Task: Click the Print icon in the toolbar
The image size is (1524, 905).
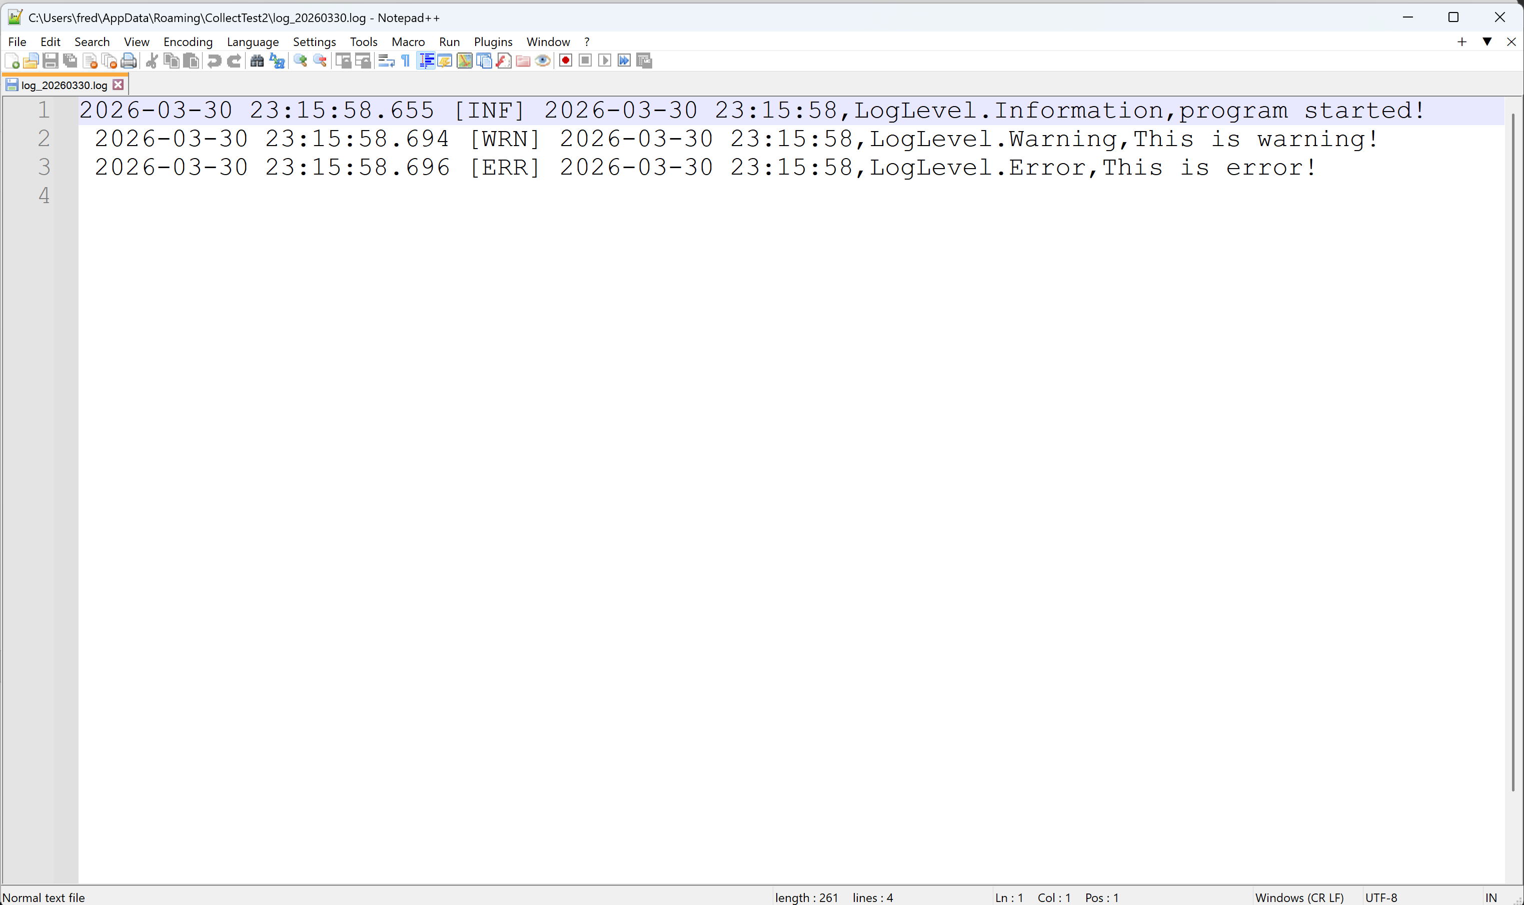Action: tap(129, 61)
